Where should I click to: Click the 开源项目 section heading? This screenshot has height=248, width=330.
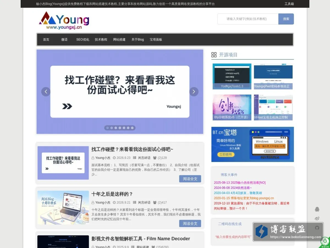(228, 55)
